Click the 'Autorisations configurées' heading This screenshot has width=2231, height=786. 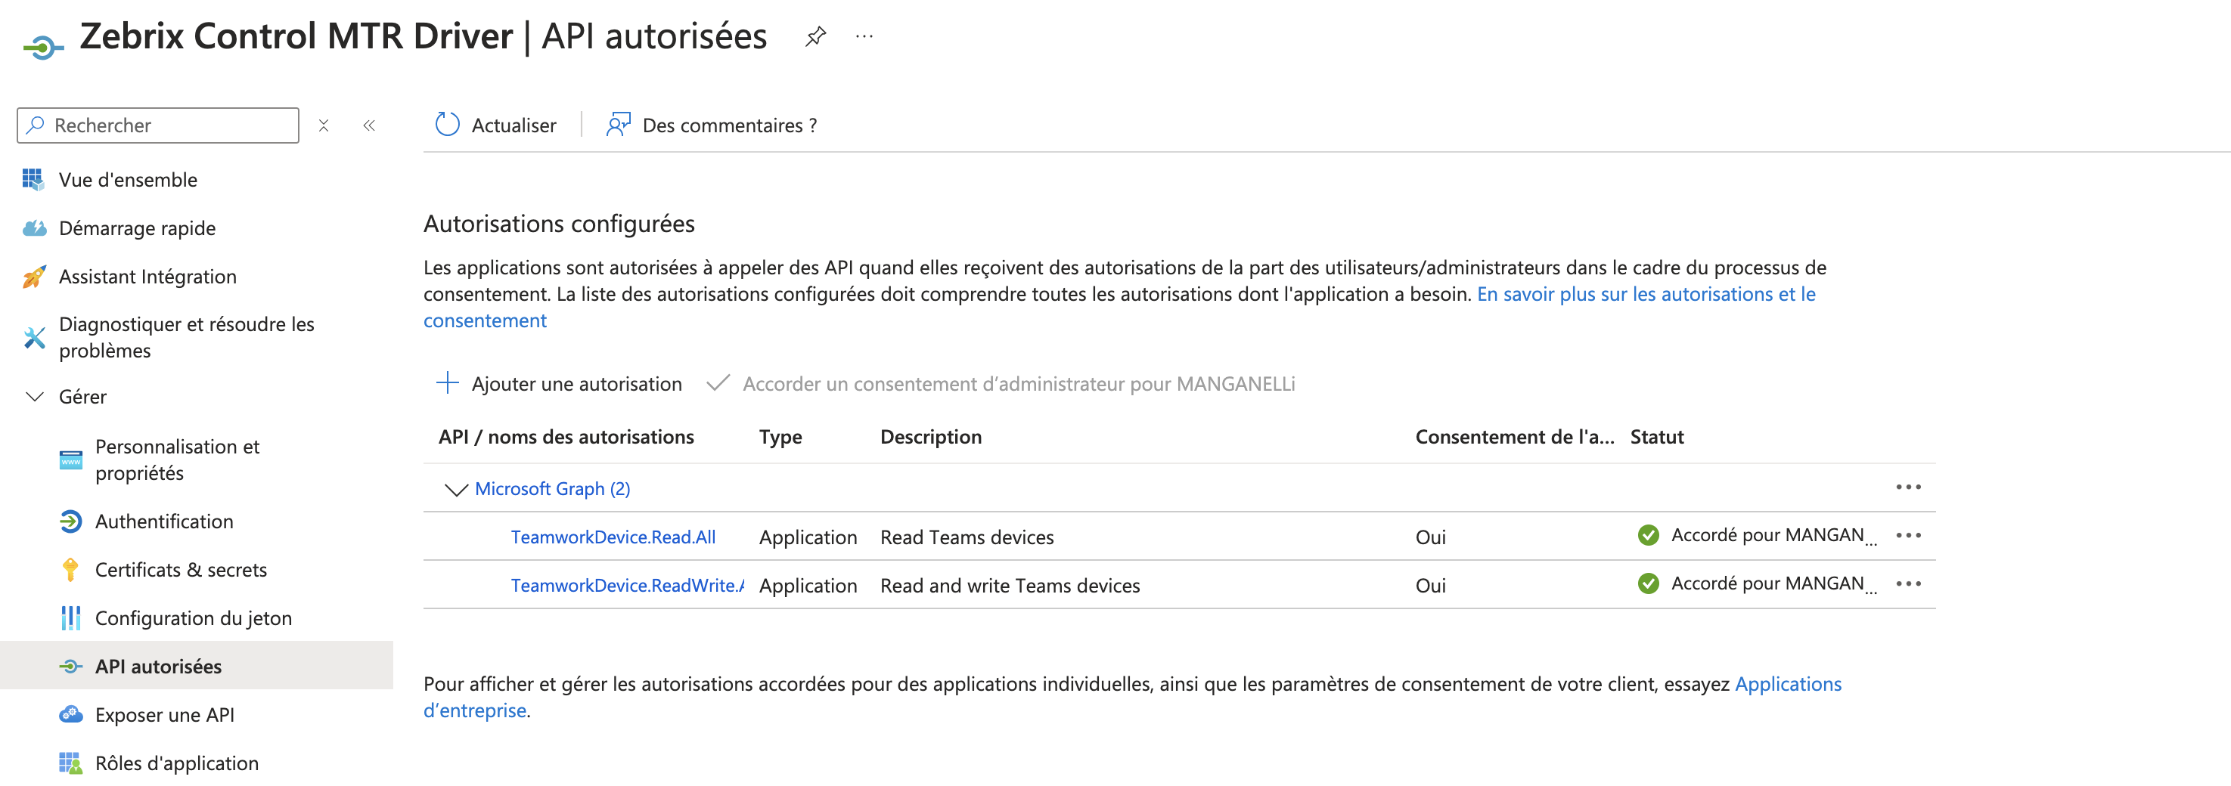560,224
